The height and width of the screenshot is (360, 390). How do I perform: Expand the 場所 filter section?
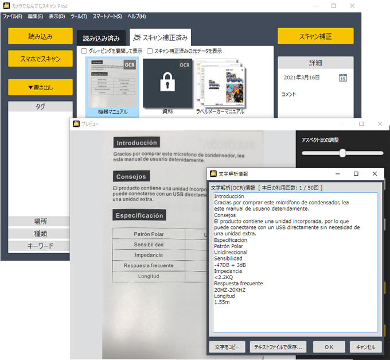coord(40,222)
